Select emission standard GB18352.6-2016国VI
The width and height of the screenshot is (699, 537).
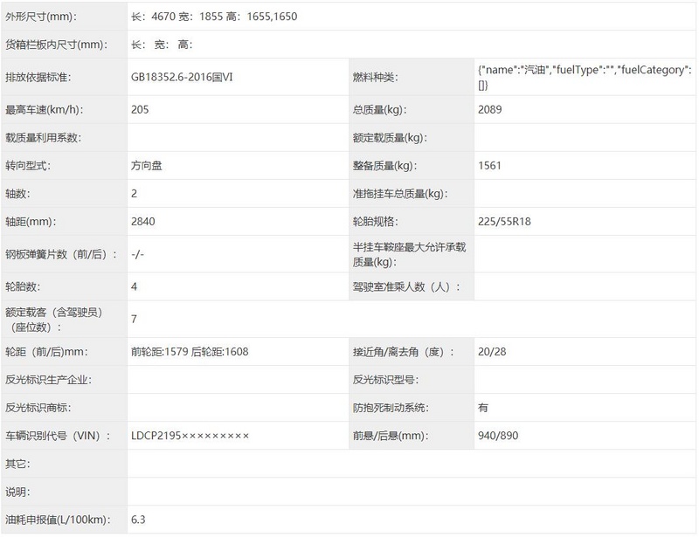pyautogui.click(x=182, y=77)
